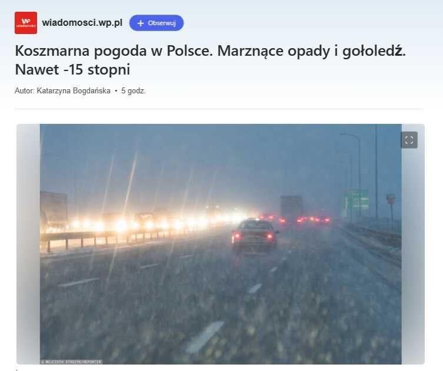This screenshot has height=371, width=443.
Task: Click the photo credit caption in the image corner
Action: coord(71,362)
